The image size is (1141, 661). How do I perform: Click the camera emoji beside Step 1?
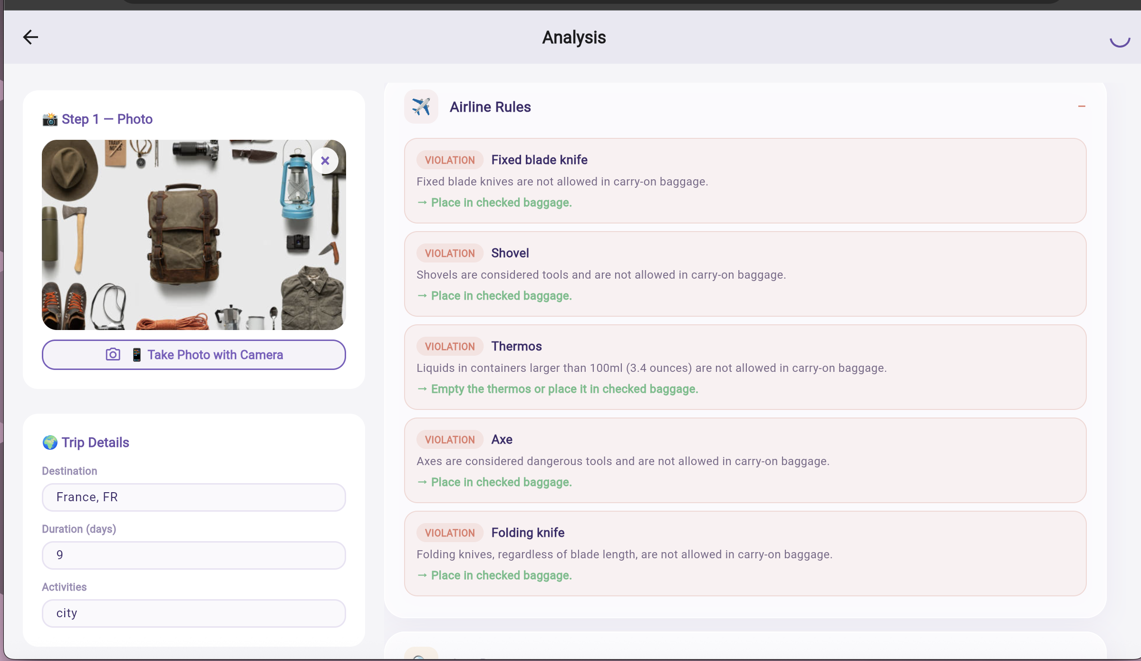[50, 119]
